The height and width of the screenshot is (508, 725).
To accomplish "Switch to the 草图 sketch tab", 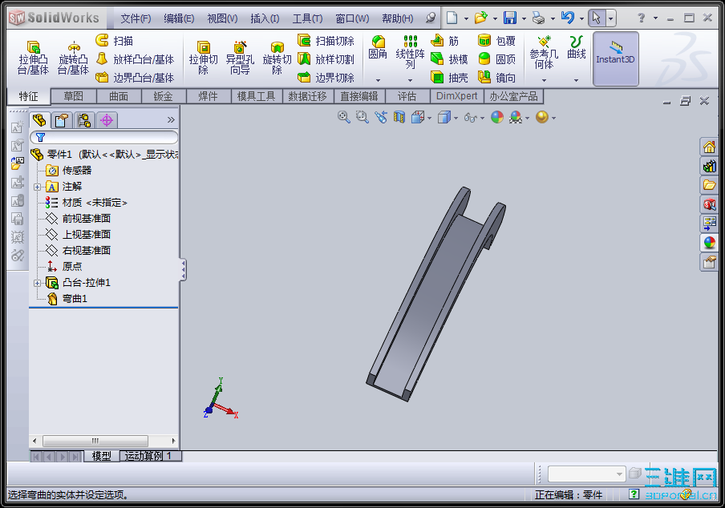I will 74,96.
